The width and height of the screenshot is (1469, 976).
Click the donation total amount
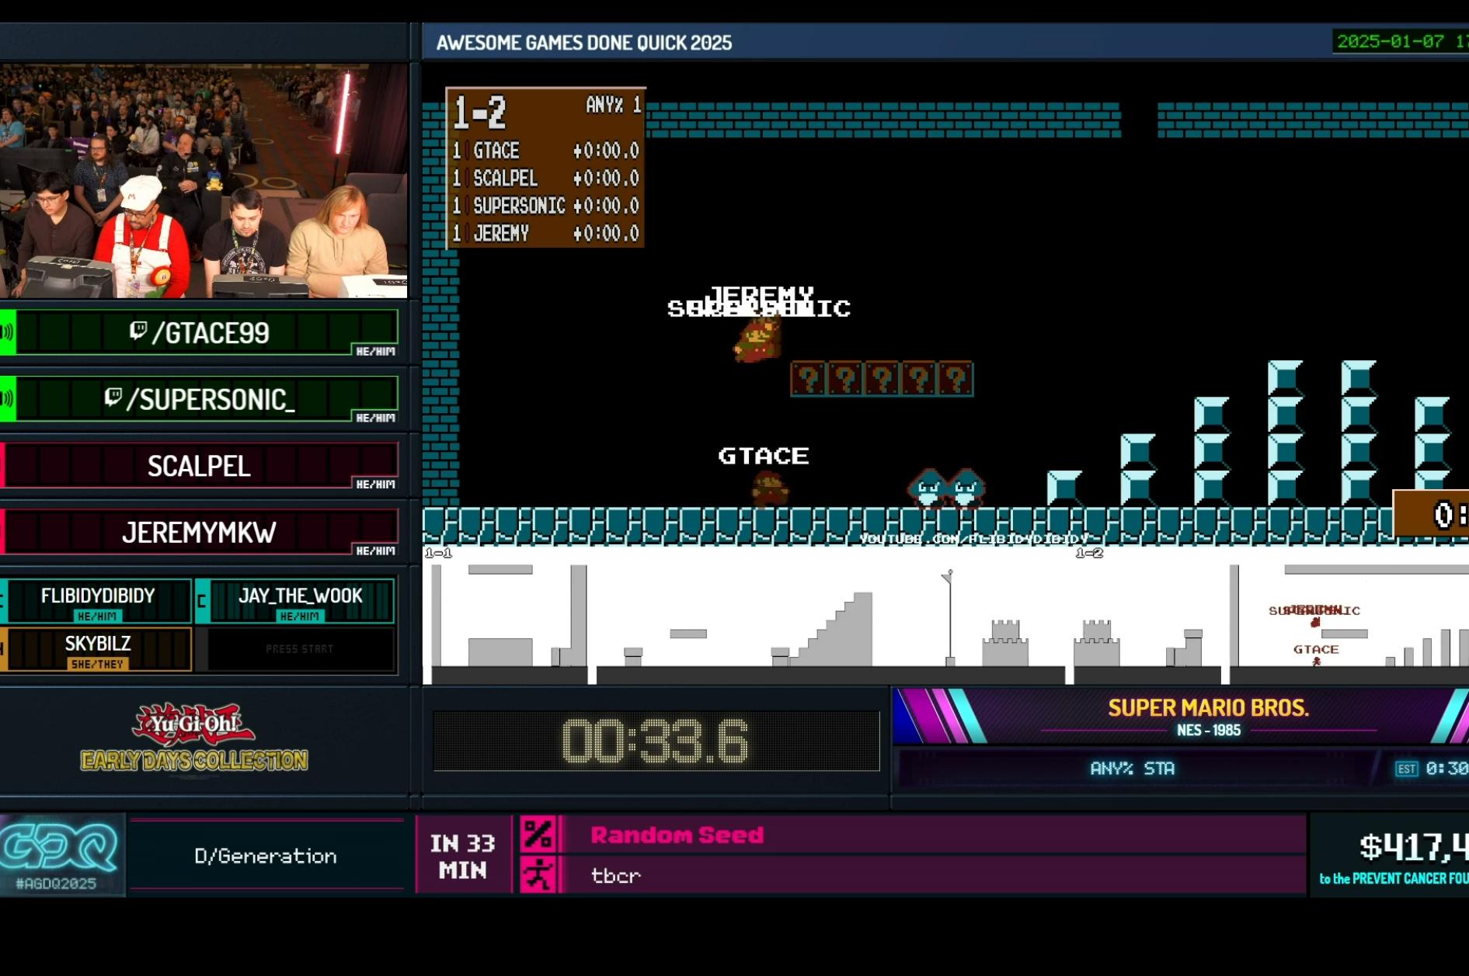click(x=1414, y=846)
